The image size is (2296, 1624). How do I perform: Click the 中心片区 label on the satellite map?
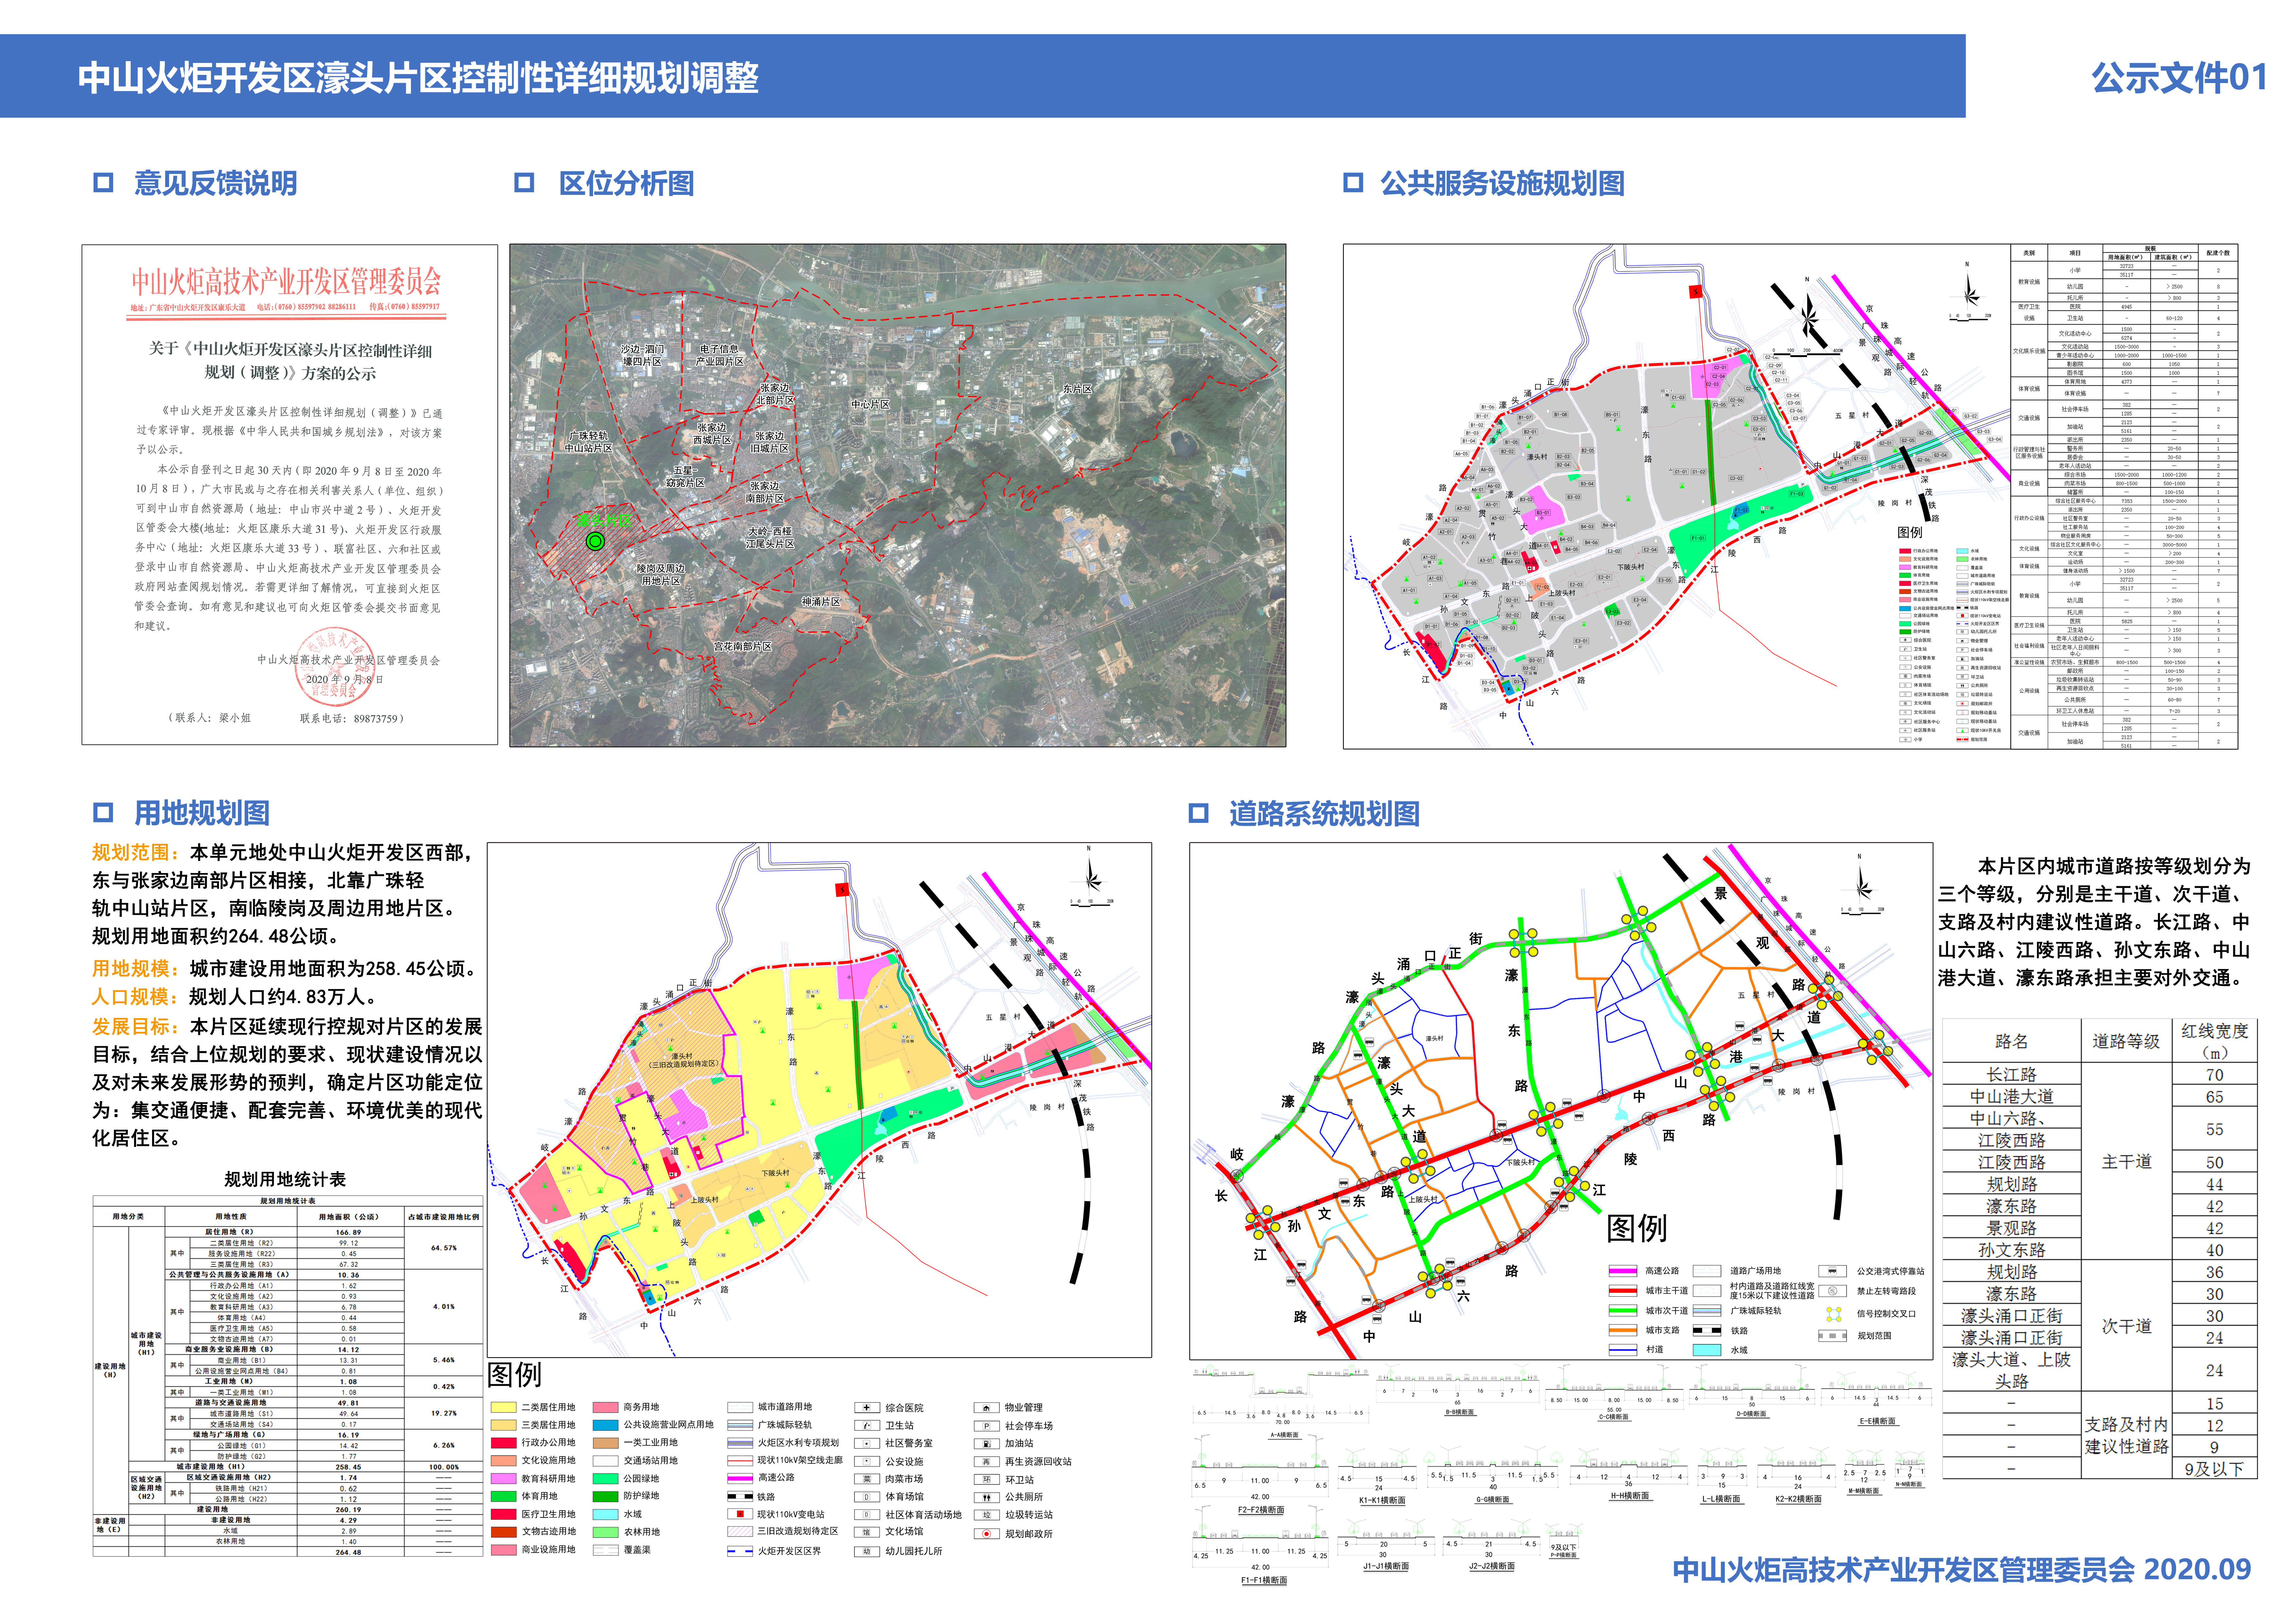(x=870, y=404)
